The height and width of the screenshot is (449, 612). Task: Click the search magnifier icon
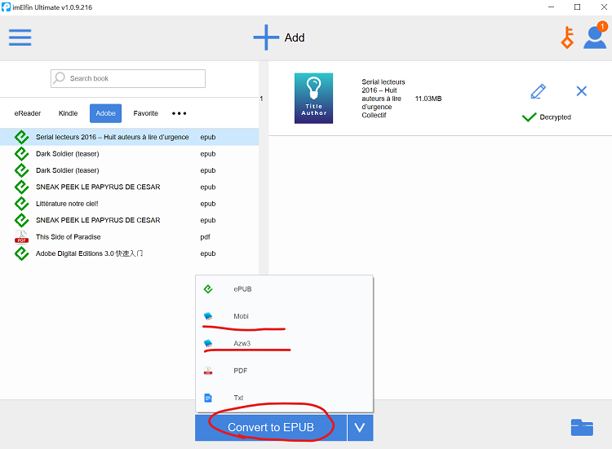(x=60, y=78)
